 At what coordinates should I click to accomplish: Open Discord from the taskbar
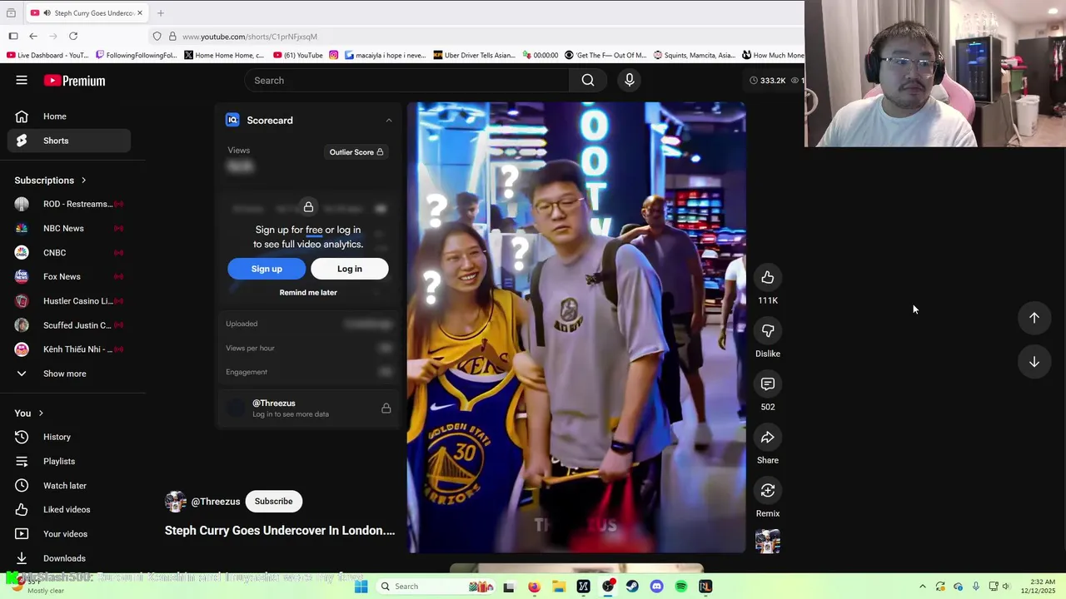[656, 587]
